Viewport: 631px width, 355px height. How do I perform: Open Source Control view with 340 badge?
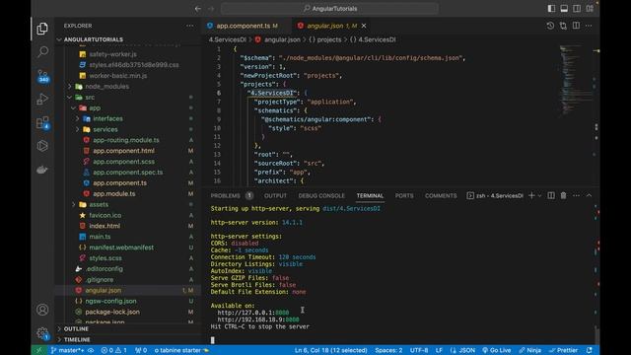[x=42, y=76]
